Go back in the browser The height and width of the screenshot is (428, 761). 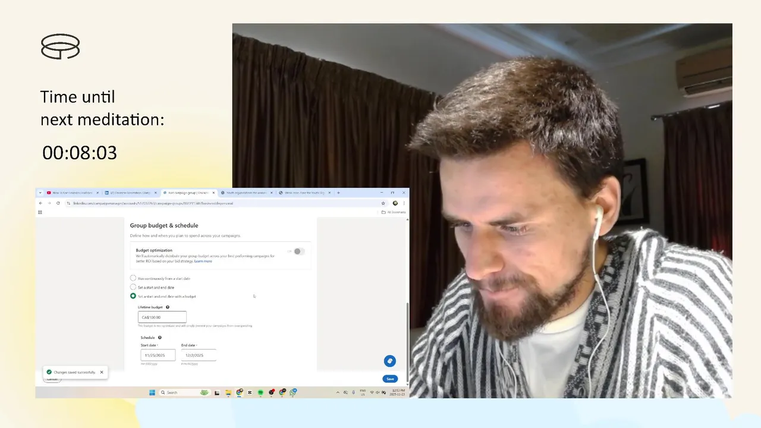click(40, 203)
